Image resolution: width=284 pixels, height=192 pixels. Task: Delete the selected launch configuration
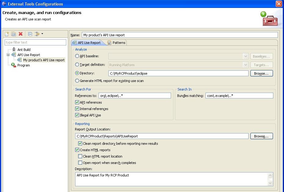tap(20, 34)
